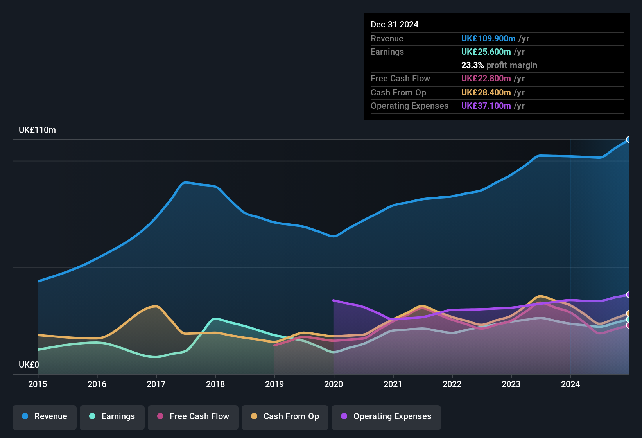Click the 2024 x-axis label

tap(570, 384)
